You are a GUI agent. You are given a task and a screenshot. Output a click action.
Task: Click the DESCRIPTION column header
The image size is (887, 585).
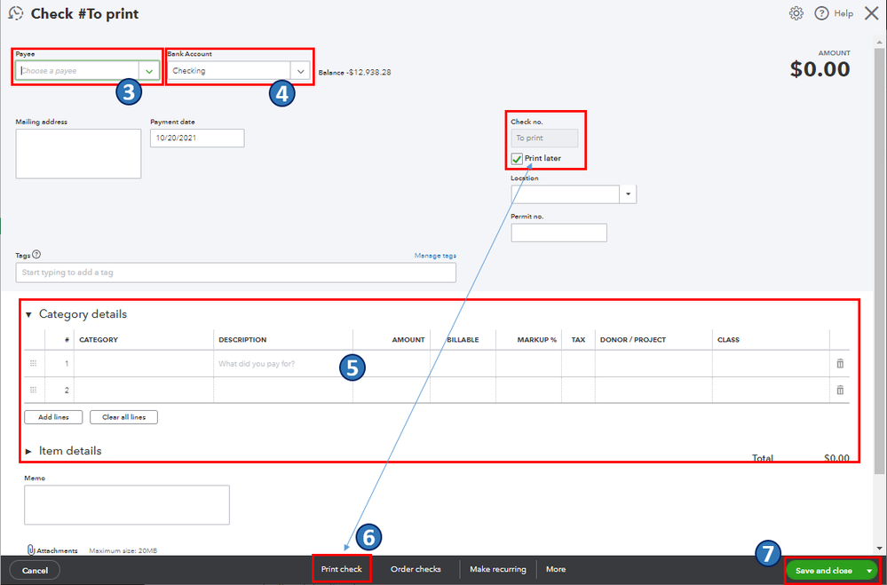click(242, 340)
